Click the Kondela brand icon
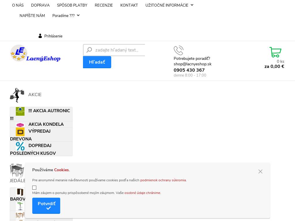 pyautogui.click(x=20, y=125)
